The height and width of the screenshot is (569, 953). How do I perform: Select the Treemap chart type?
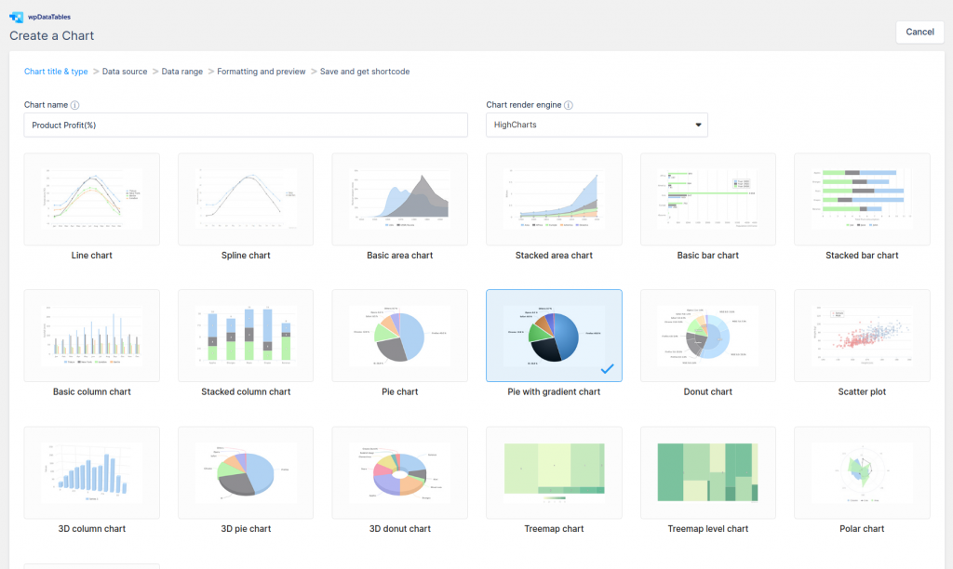[x=554, y=471]
